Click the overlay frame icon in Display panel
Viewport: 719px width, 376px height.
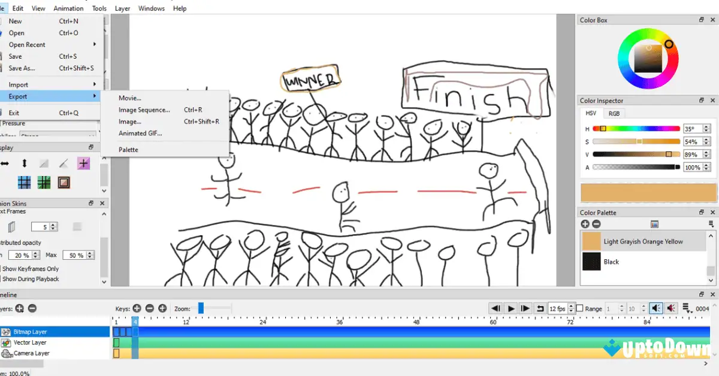pyautogui.click(x=63, y=182)
